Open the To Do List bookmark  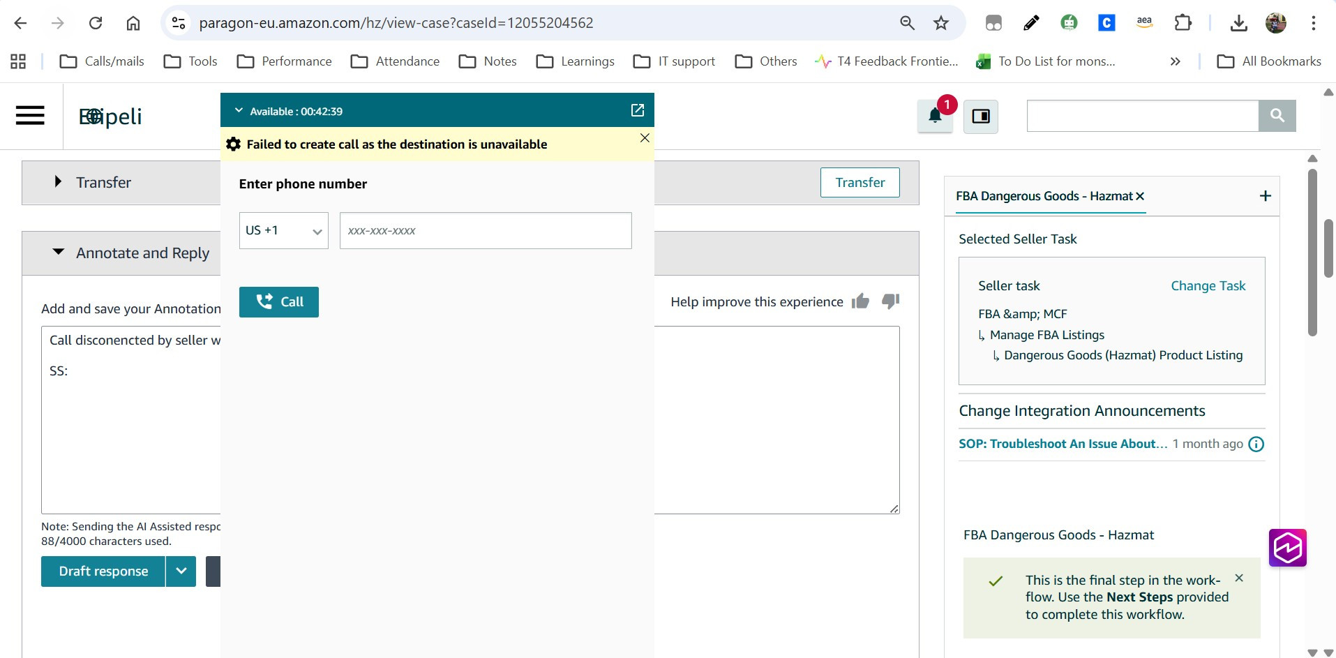pyautogui.click(x=1045, y=61)
